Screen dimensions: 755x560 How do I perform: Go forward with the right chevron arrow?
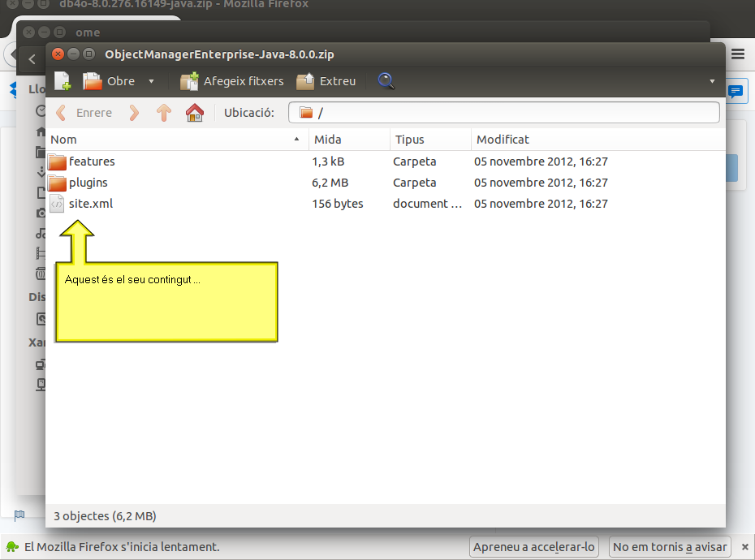134,113
